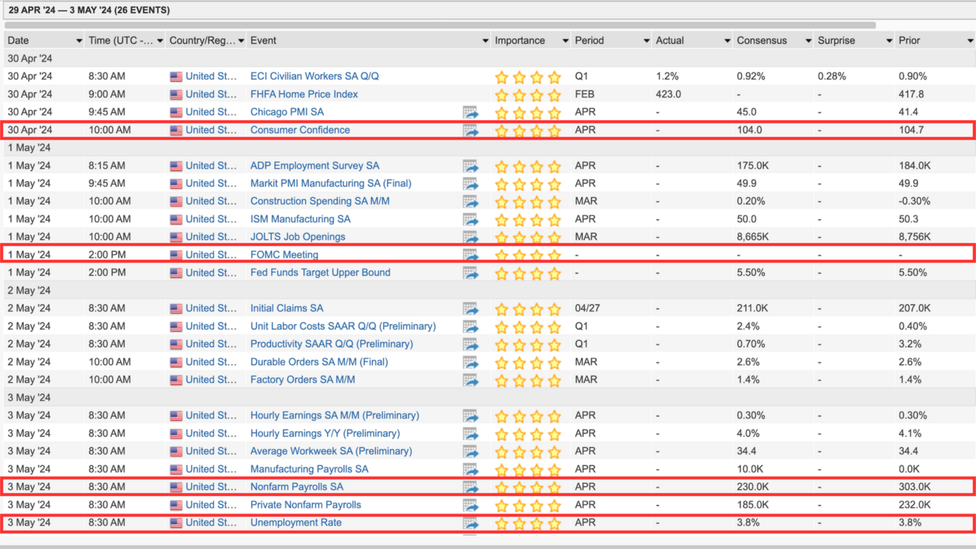
Task: Open the Event column filter dropdown
Action: tap(486, 41)
